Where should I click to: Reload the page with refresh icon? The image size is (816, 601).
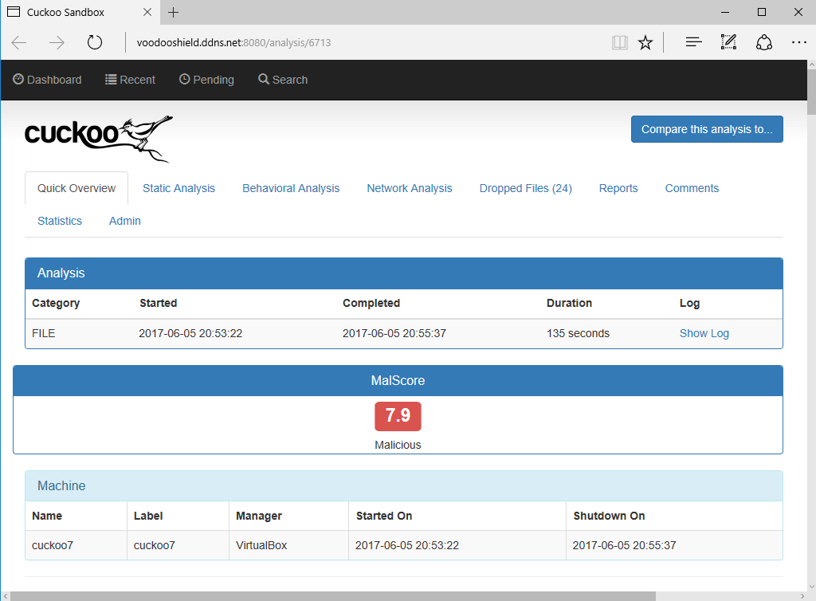click(95, 42)
